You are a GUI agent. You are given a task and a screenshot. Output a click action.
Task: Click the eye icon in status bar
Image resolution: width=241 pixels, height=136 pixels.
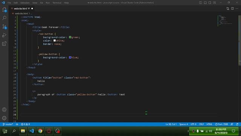[17, 124]
